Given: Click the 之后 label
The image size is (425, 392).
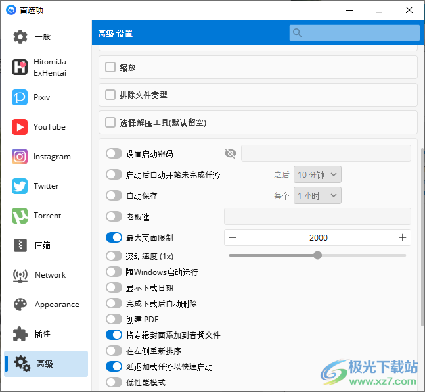Looking at the screenshot, I should (282, 174).
